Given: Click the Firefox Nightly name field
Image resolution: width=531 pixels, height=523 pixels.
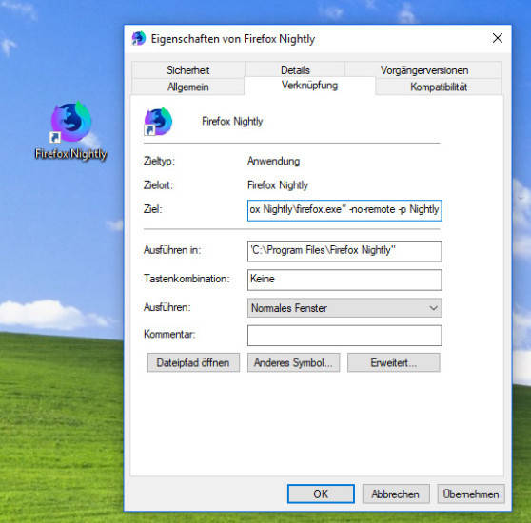Looking at the screenshot, I should coord(232,121).
